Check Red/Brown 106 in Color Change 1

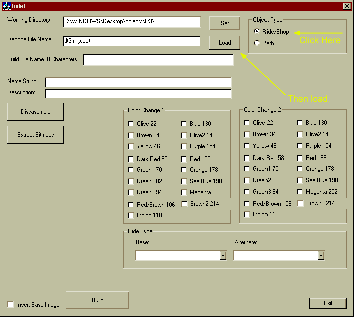point(131,205)
